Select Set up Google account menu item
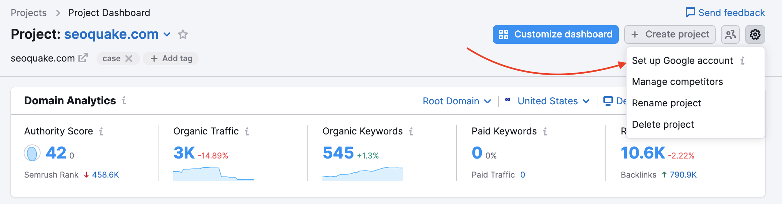 click(x=696, y=61)
